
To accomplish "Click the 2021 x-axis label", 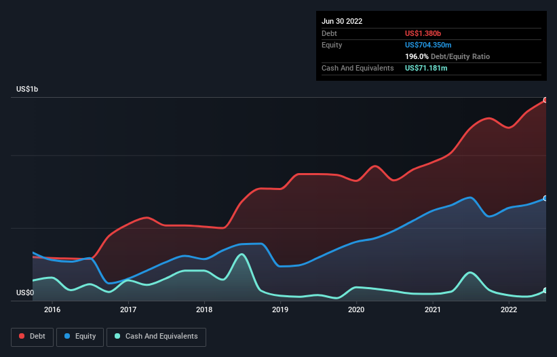I will point(433,309).
